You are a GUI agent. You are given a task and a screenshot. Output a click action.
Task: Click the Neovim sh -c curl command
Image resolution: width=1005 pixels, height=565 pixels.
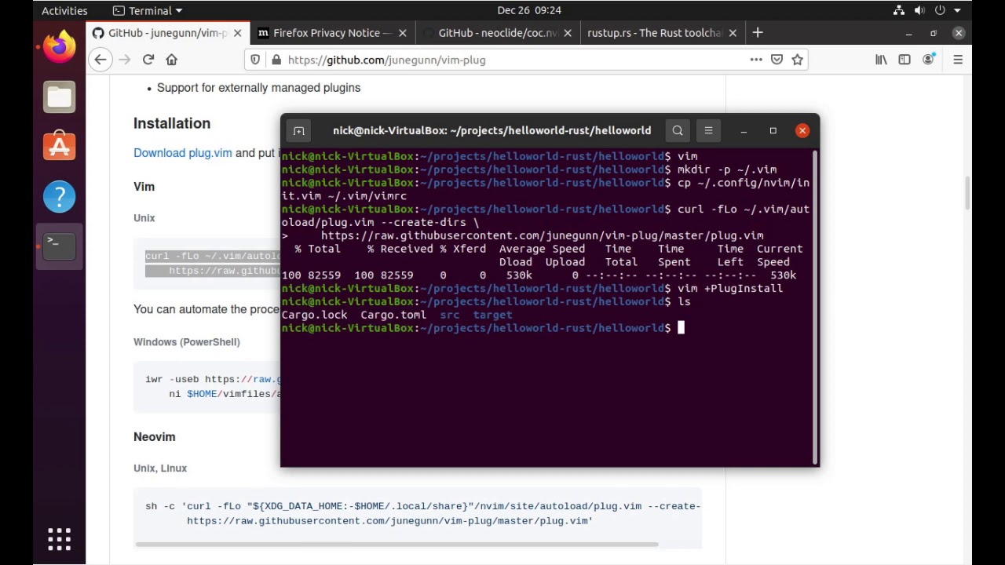(x=422, y=513)
